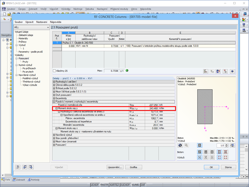Toggle second Výztuž display icon
This screenshot has width=249, height=187.
tap(206, 157)
